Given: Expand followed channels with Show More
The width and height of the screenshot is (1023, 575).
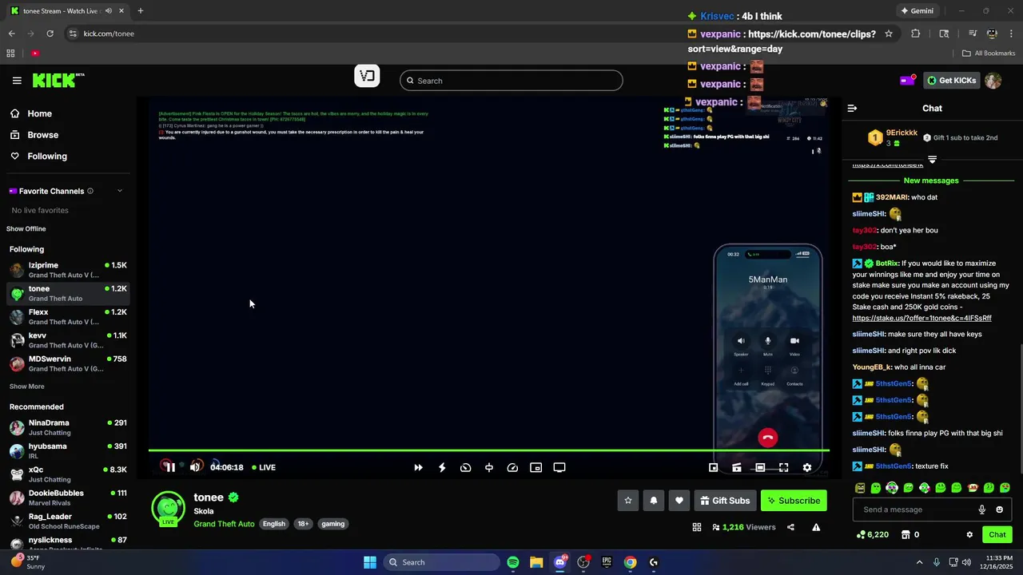Looking at the screenshot, I should pyautogui.click(x=27, y=387).
